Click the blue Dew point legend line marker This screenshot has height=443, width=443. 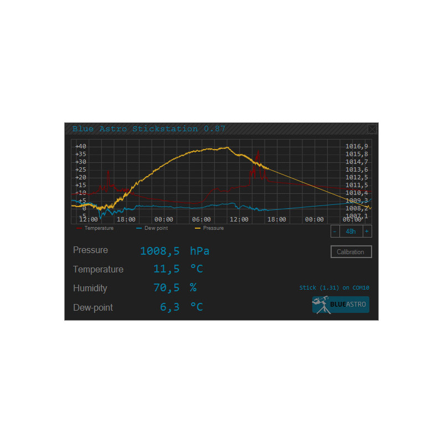pyautogui.click(x=138, y=228)
